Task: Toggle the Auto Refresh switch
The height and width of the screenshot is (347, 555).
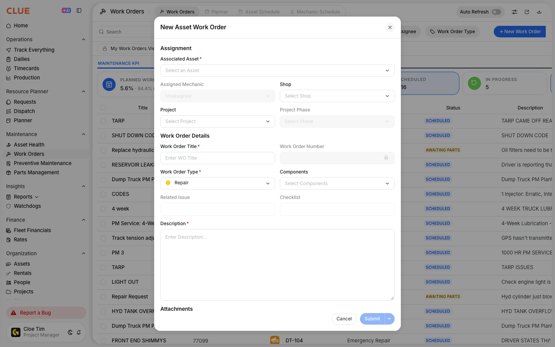Action: coord(496,12)
